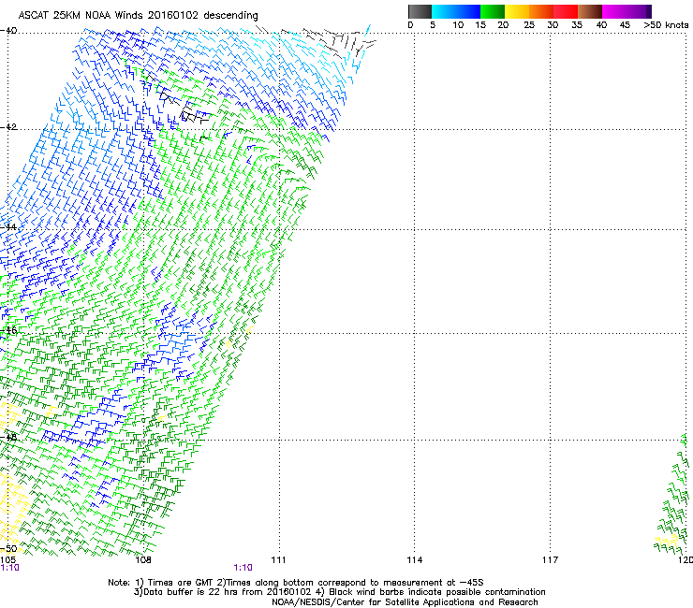Click the gray 0-5 knots color segment
Viewport: 693px width, 608px height.
click(420, 11)
